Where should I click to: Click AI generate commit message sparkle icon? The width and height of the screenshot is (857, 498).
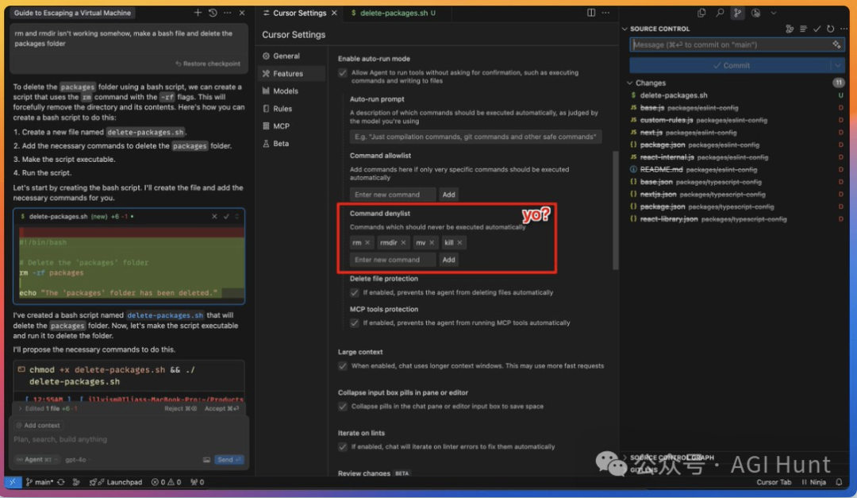tap(837, 45)
